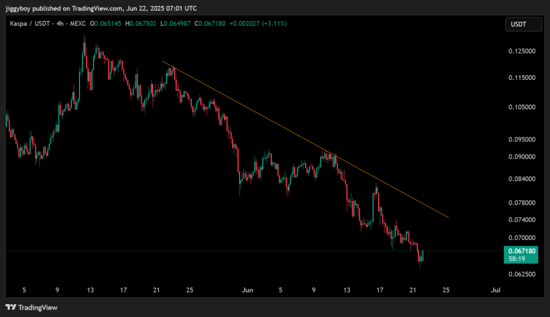This screenshot has width=550, height=317.
Task: Click the 13 May date marker
Action: [x=90, y=290]
